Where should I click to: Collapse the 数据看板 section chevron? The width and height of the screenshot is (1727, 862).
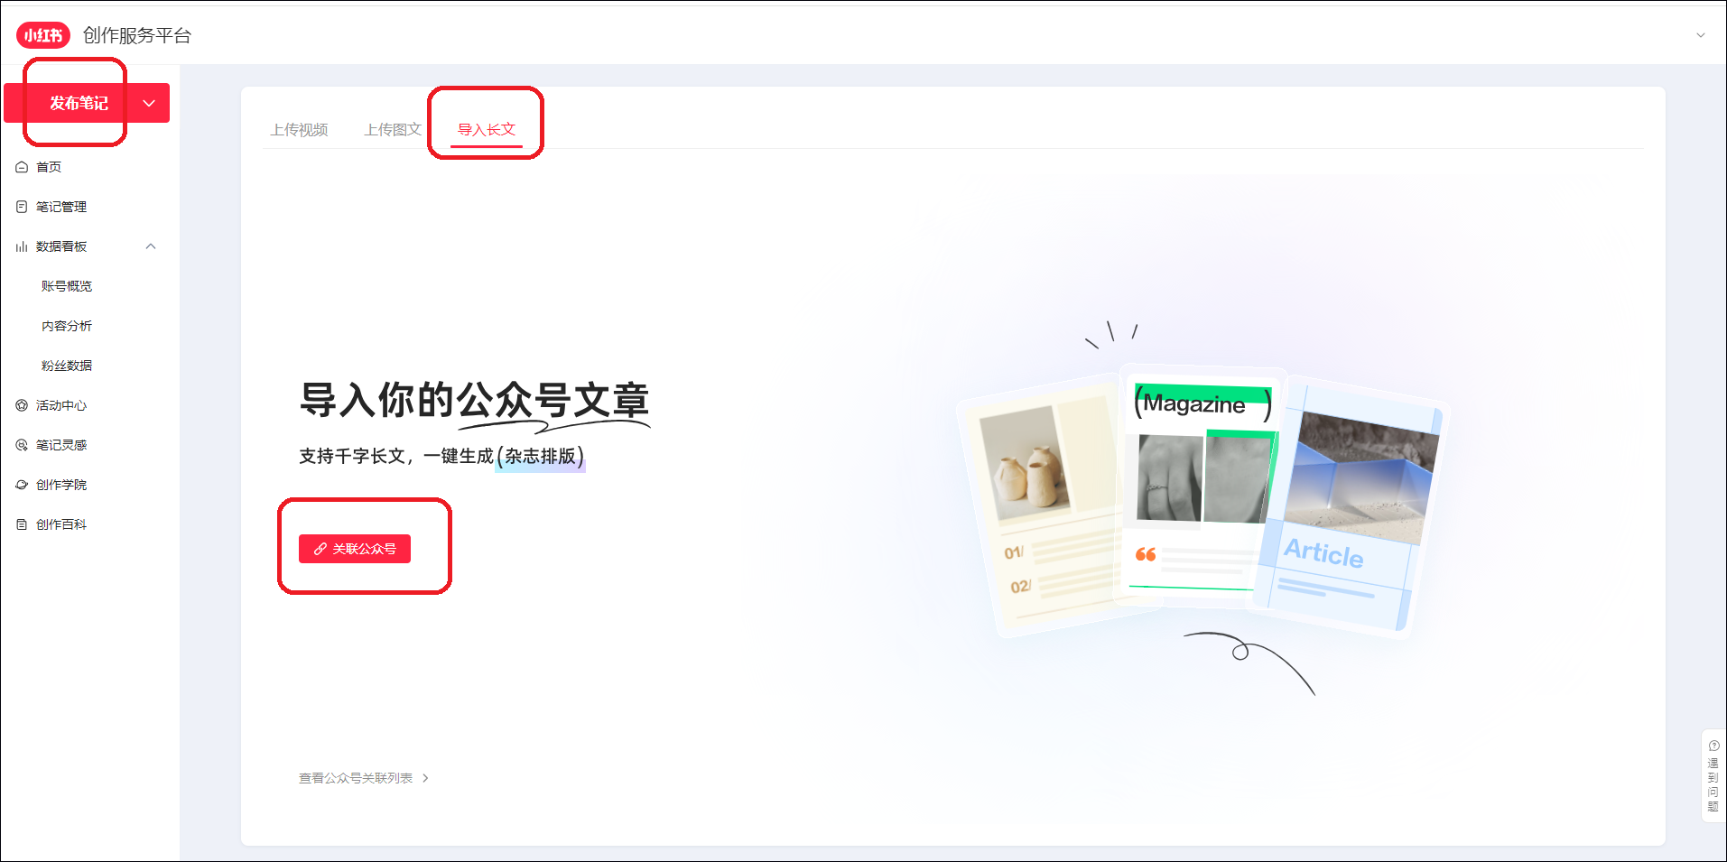click(x=151, y=246)
